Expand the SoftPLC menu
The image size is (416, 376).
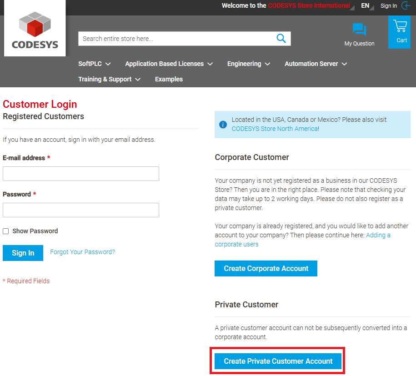(94, 64)
